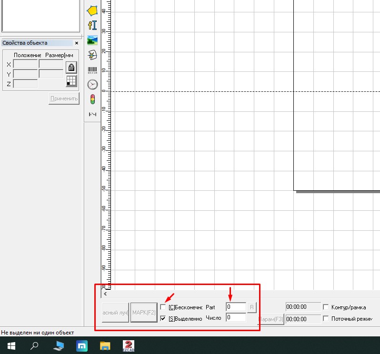Image resolution: width=380 pixels, height=354 pixels.
Task: Pick the clock timer tool
Action: (x=92, y=85)
